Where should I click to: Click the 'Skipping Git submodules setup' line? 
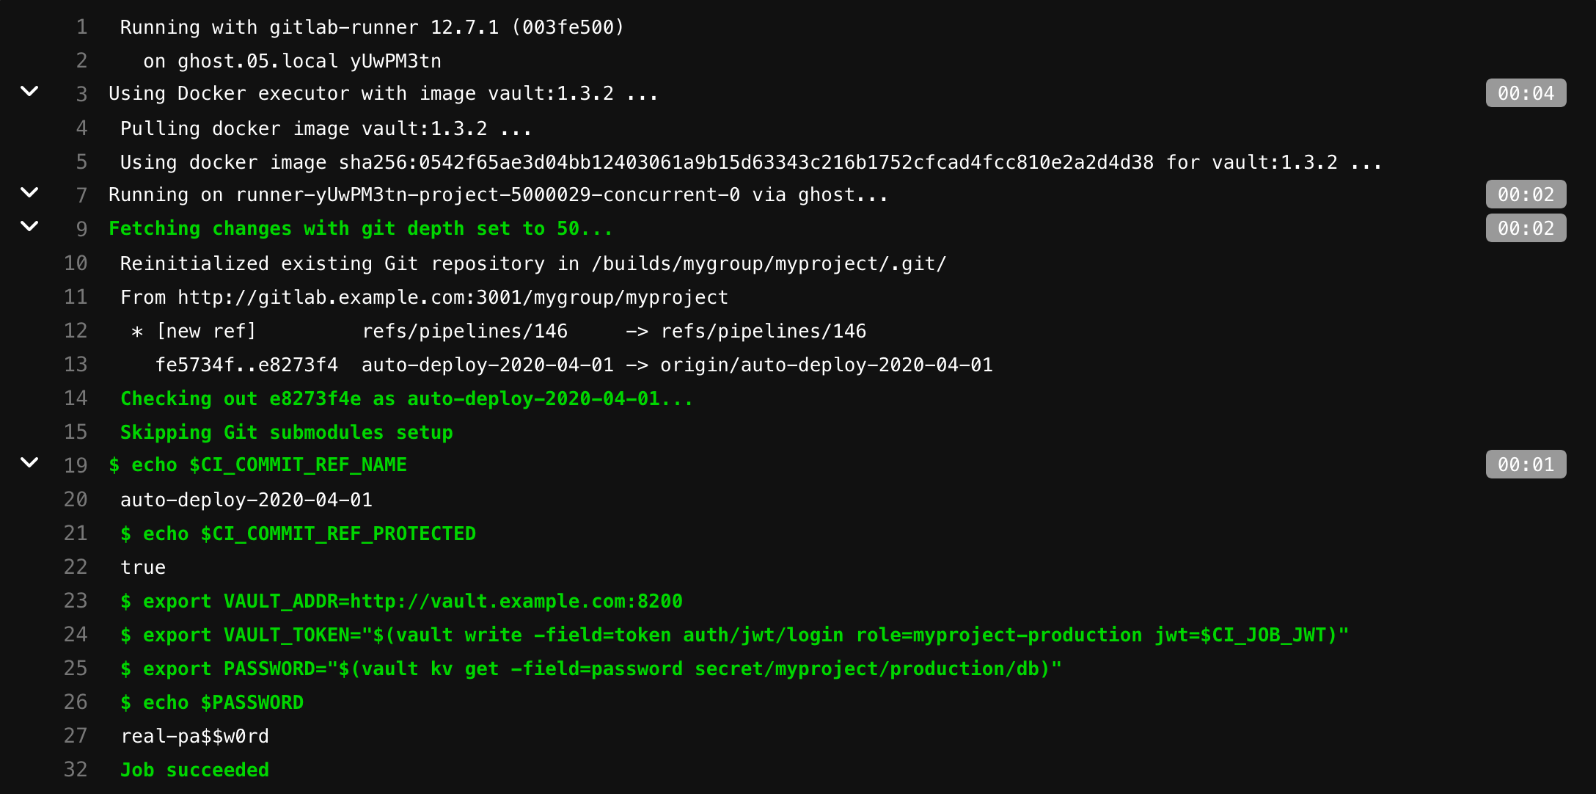point(286,432)
